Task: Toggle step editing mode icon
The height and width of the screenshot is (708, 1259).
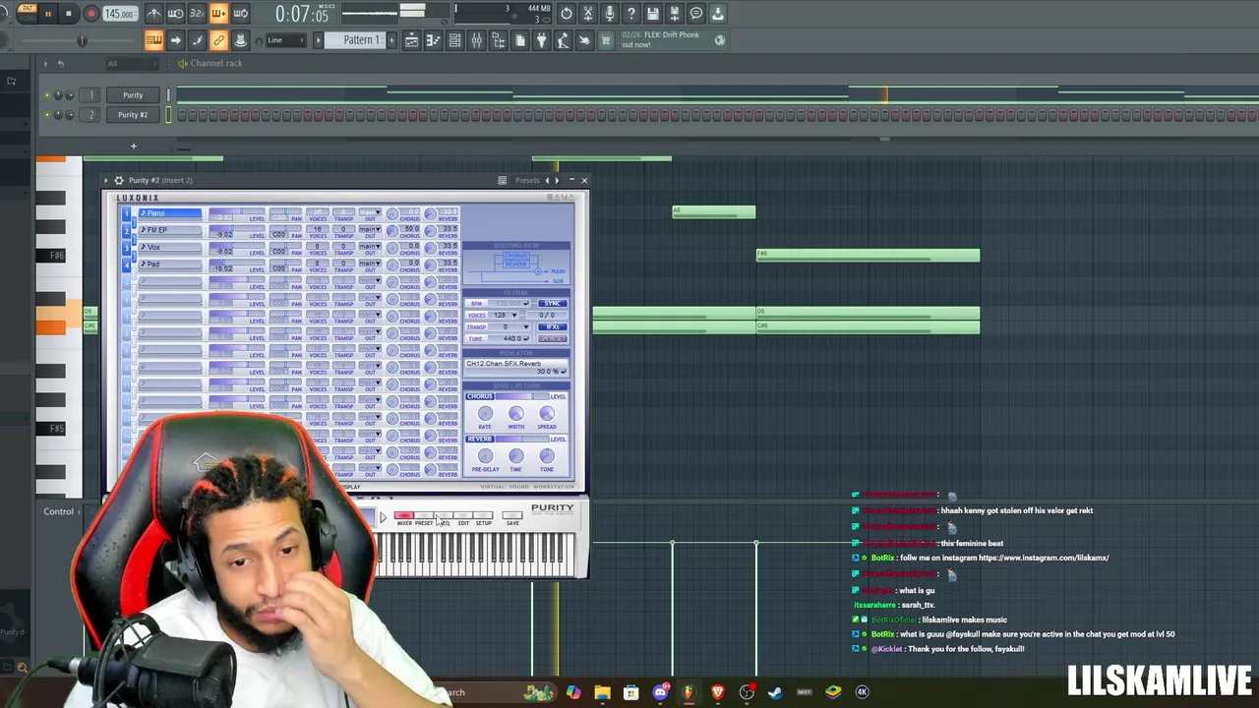Action: click(197, 40)
